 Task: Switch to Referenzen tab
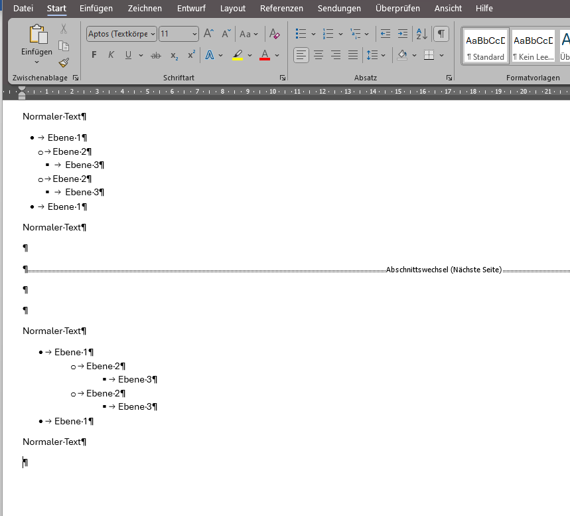(281, 8)
